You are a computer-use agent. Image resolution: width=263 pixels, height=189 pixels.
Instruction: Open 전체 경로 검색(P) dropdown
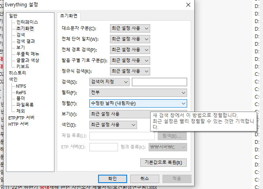click(130, 50)
